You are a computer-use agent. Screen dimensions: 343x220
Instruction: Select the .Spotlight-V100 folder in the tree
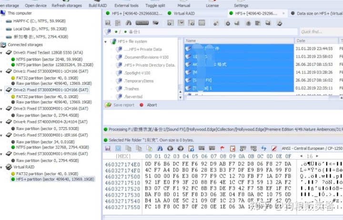[x=137, y=73]
